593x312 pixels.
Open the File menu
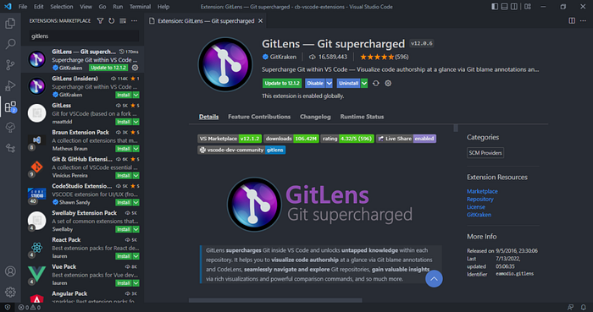pyautogui.click(x=23, y=7)
